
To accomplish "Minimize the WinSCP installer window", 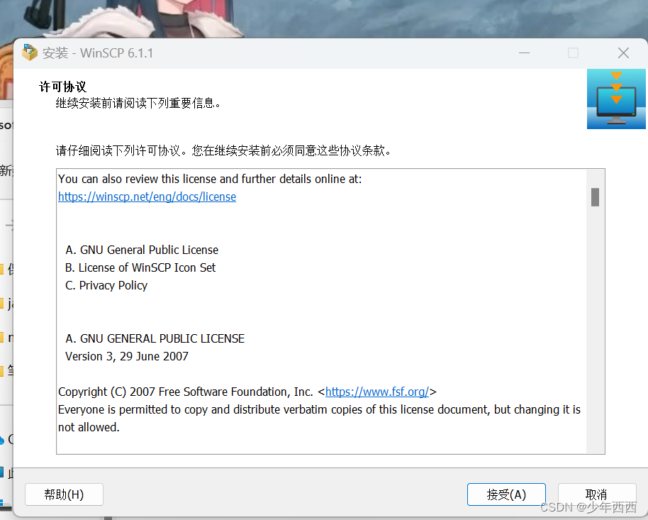I will point(524,53).
